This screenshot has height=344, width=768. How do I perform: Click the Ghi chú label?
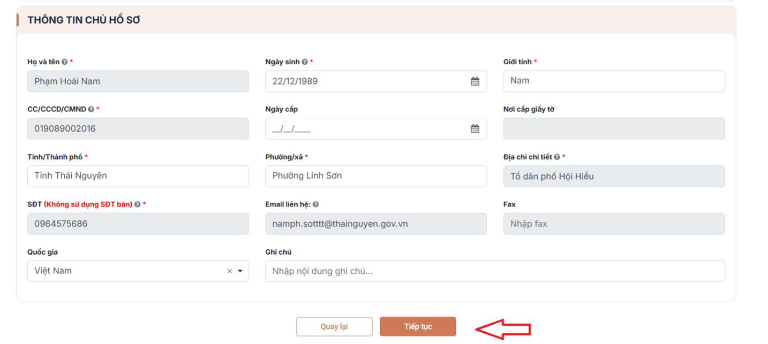point(278,252)
